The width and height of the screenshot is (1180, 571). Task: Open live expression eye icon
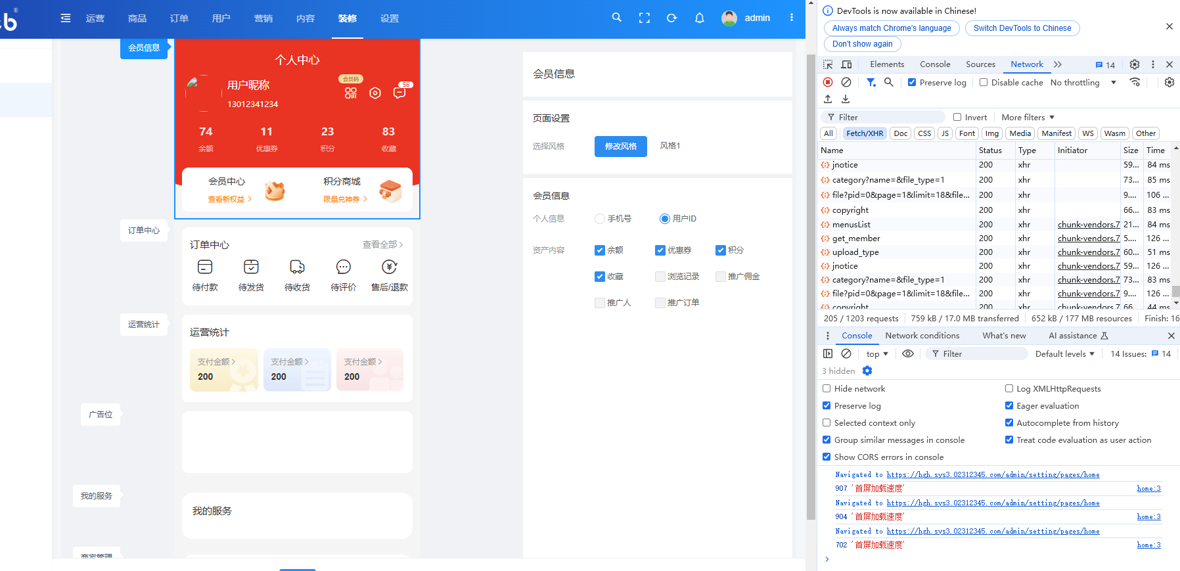(x=908, y=354)
